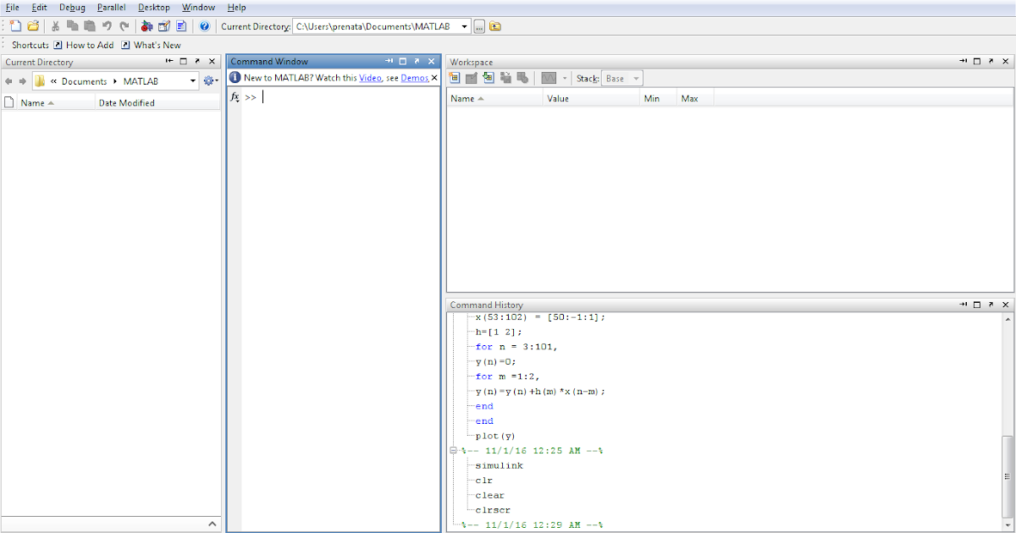This screenshot has height=533, width=1016.
Task: Click the Video link in Command Window
Action: [370, 77]
